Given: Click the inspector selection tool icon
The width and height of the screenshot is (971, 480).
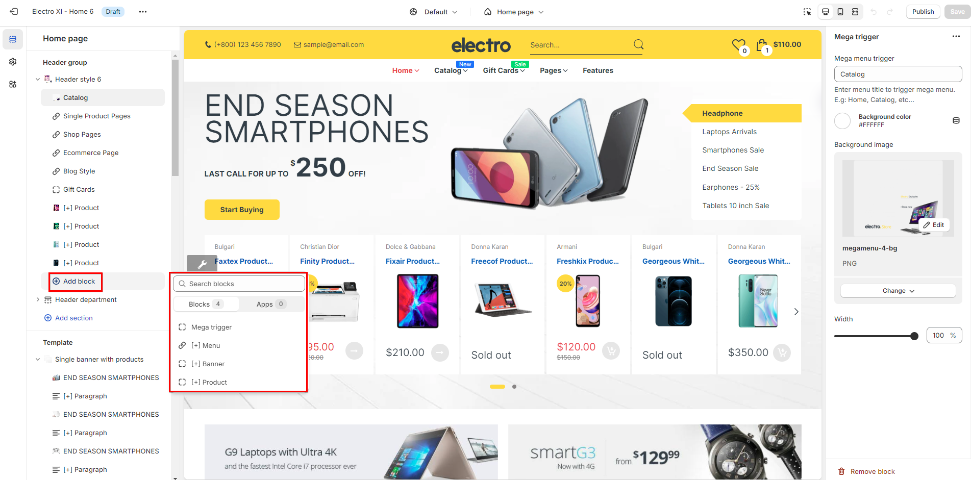Looking at the screenshot, I should click(x=807, y=12).
